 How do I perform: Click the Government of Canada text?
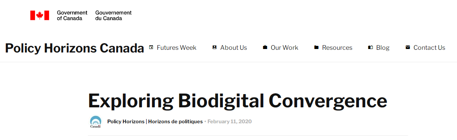point(72,16)
